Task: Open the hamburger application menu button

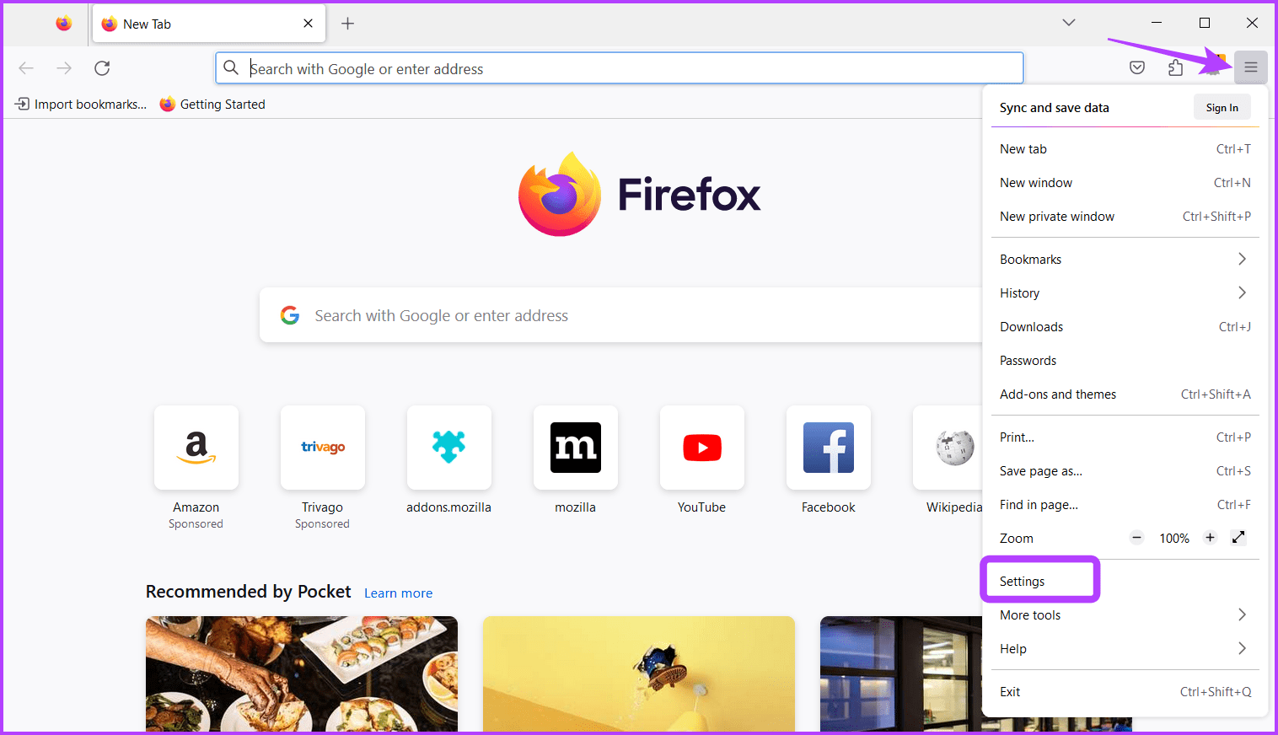Action: click(1251, 67)
